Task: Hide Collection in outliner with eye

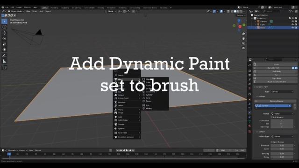Action: click(293, 18)
